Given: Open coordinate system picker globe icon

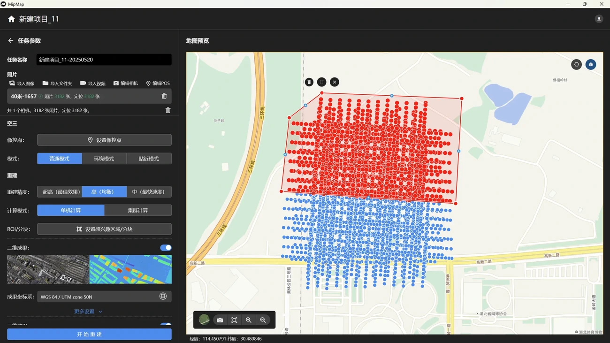Looking at the screenshot, I should 163,297.
